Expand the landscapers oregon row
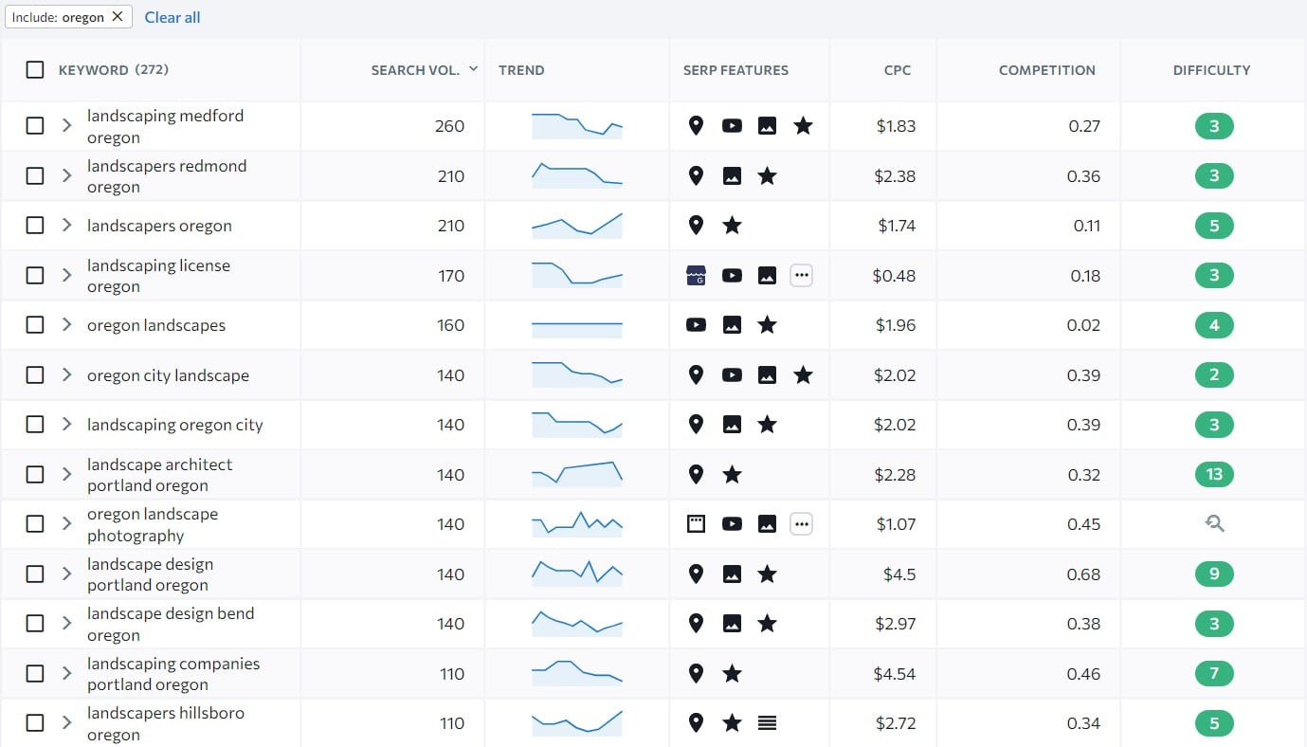 pyautogui.click(x=66, y=226)
